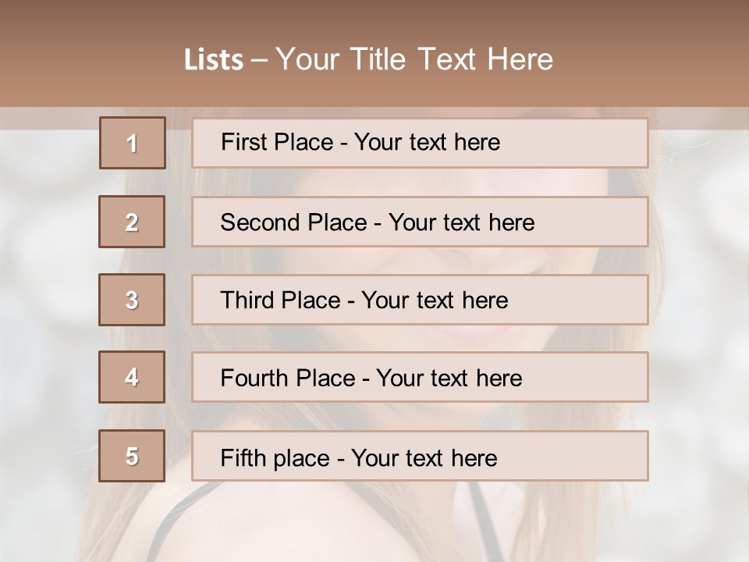Click empty right end of Fifth place bar
The height and width of the screenshot is (562, 749).
[593, 456]
